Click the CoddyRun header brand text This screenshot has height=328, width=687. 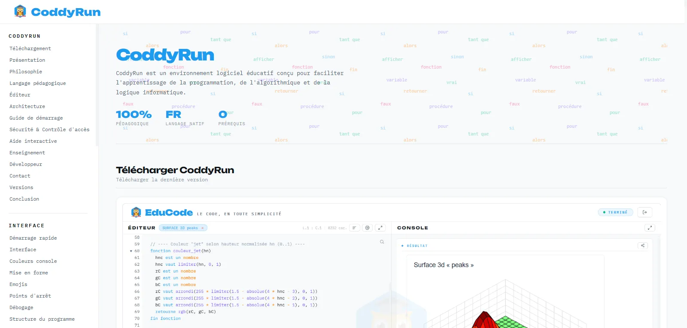(66, 12)
